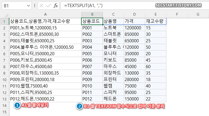Select row 10 header
This screenshot has height=116, width=209.
coord(4,80)
